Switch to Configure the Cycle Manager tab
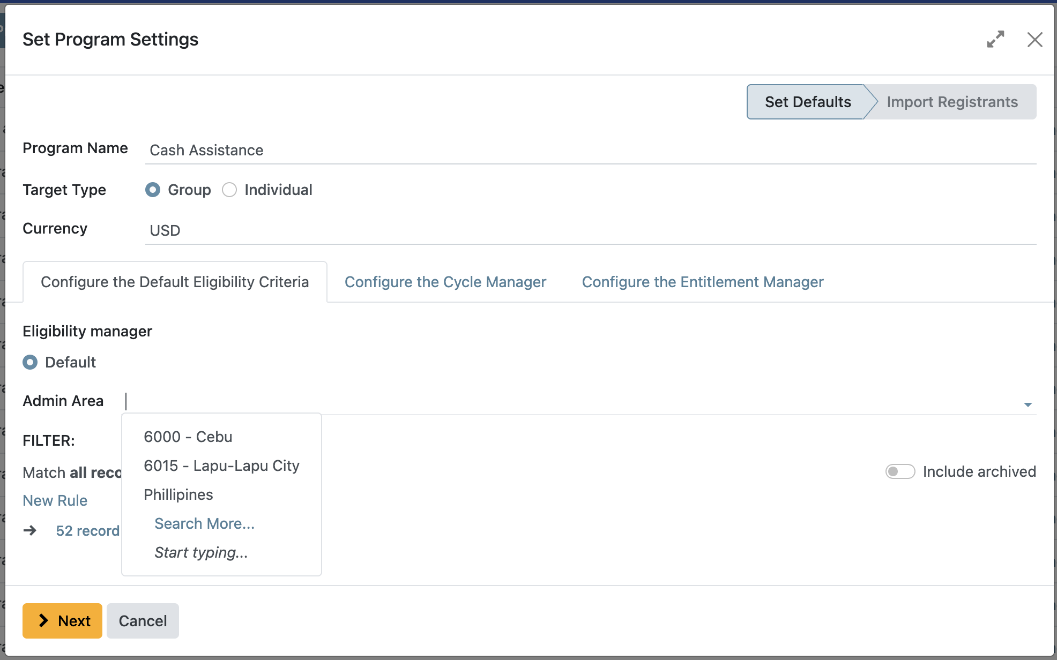Screen dimensions: 1057x660 click(x=445, y=282)
